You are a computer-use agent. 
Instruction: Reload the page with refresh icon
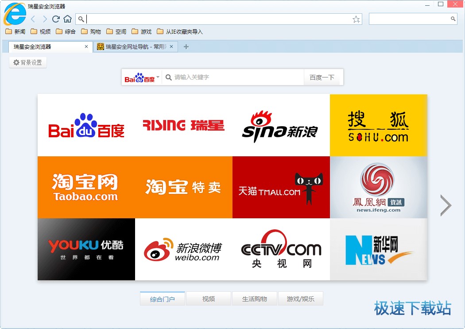(56, 19)
